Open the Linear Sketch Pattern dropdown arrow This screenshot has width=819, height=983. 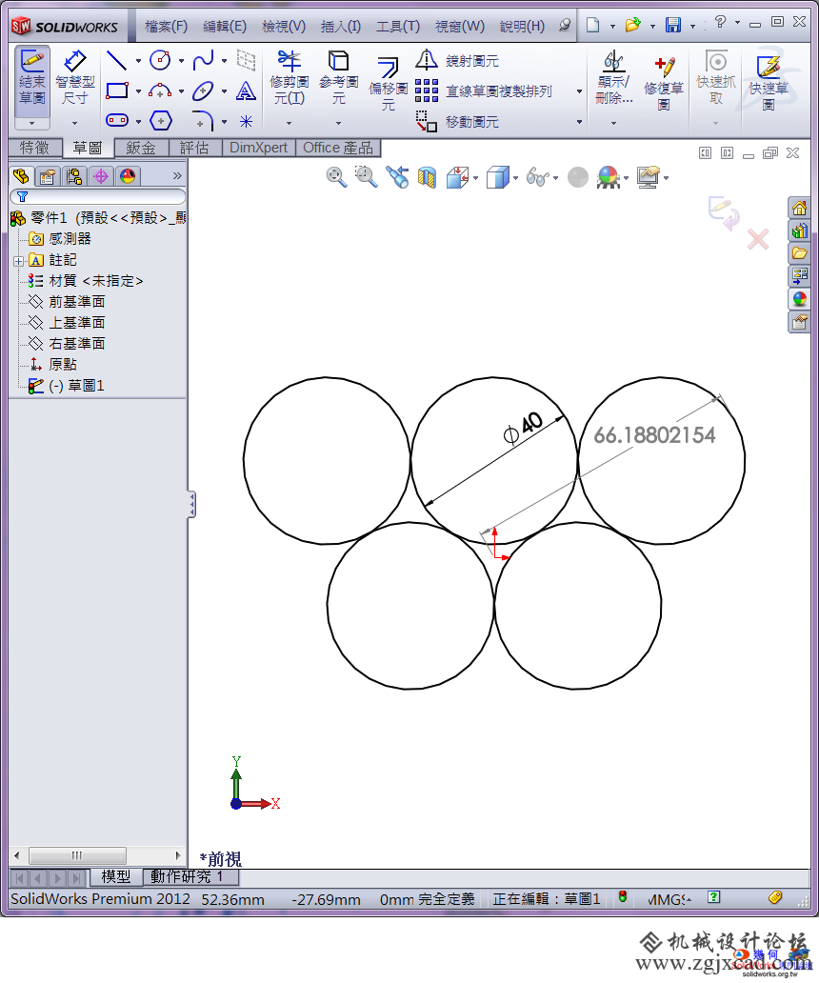click(579, 91)
